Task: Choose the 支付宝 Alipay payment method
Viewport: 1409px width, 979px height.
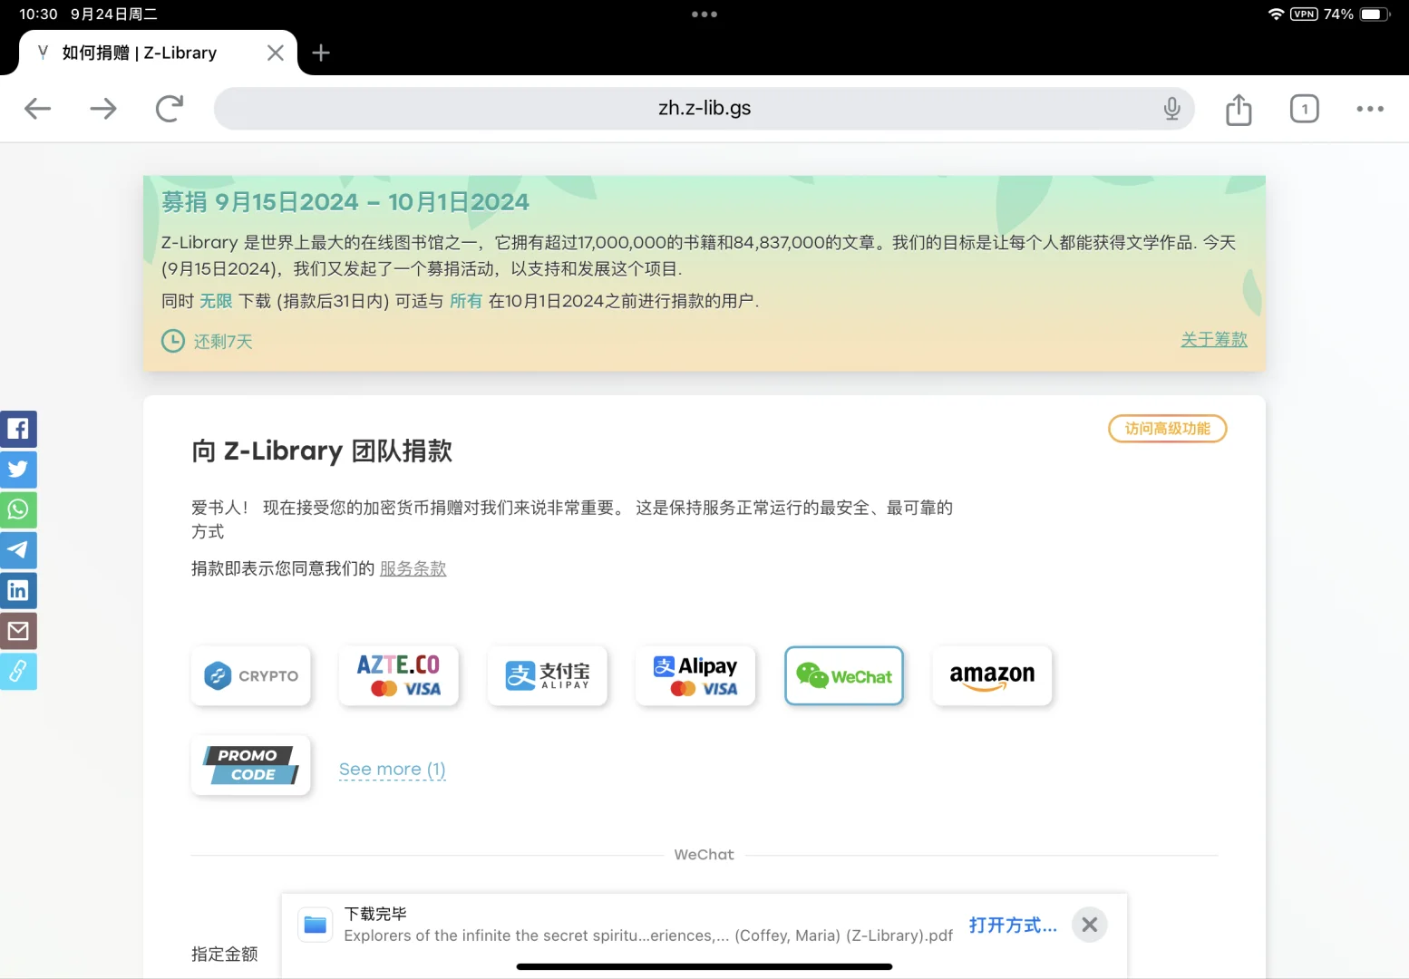Action: click(548, 675)
